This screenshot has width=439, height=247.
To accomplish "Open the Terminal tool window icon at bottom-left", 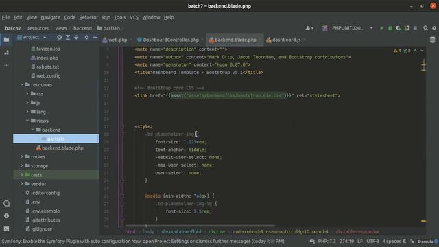I will click(x=6, y=228).
